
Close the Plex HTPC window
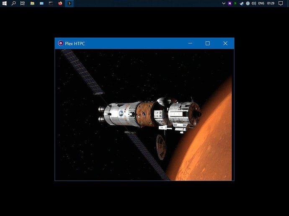pos(225,43)
